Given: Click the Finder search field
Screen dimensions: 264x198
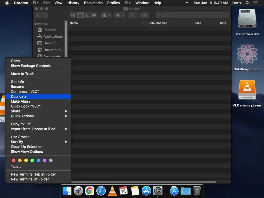Looking at the screenshot, I should [x=193, y=15].
